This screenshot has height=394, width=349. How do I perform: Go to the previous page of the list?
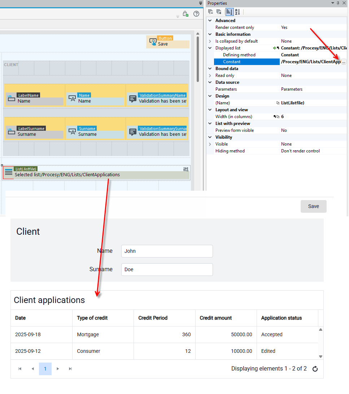[x=32, y=369]
